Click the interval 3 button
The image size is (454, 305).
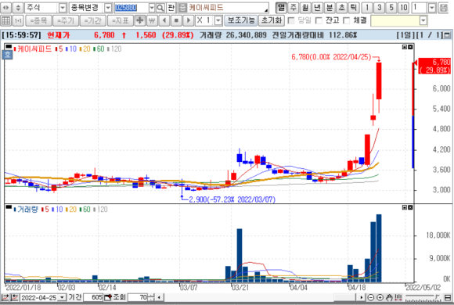(x=380, y=8)
